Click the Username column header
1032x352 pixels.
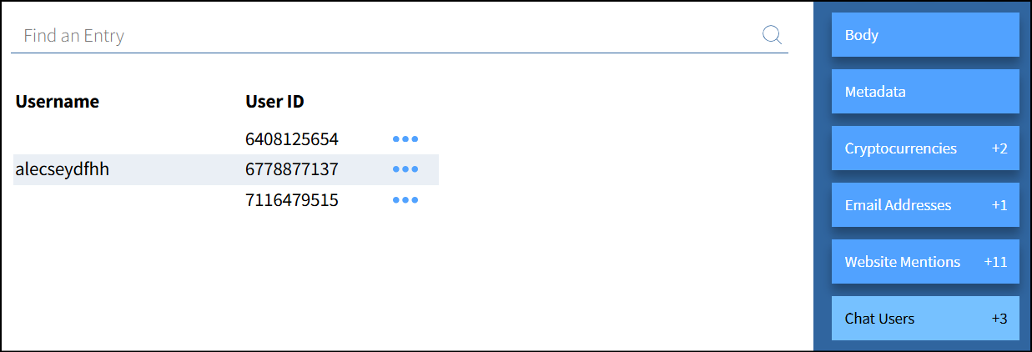[58, 102]
